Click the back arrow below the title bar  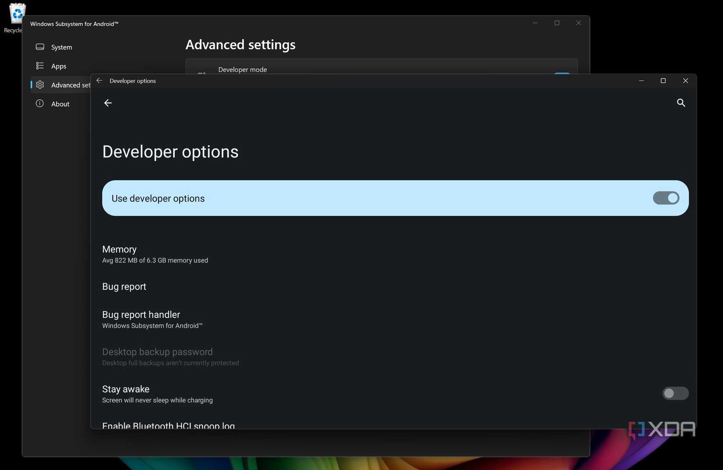pyautogui.click(x=108, y=103)
